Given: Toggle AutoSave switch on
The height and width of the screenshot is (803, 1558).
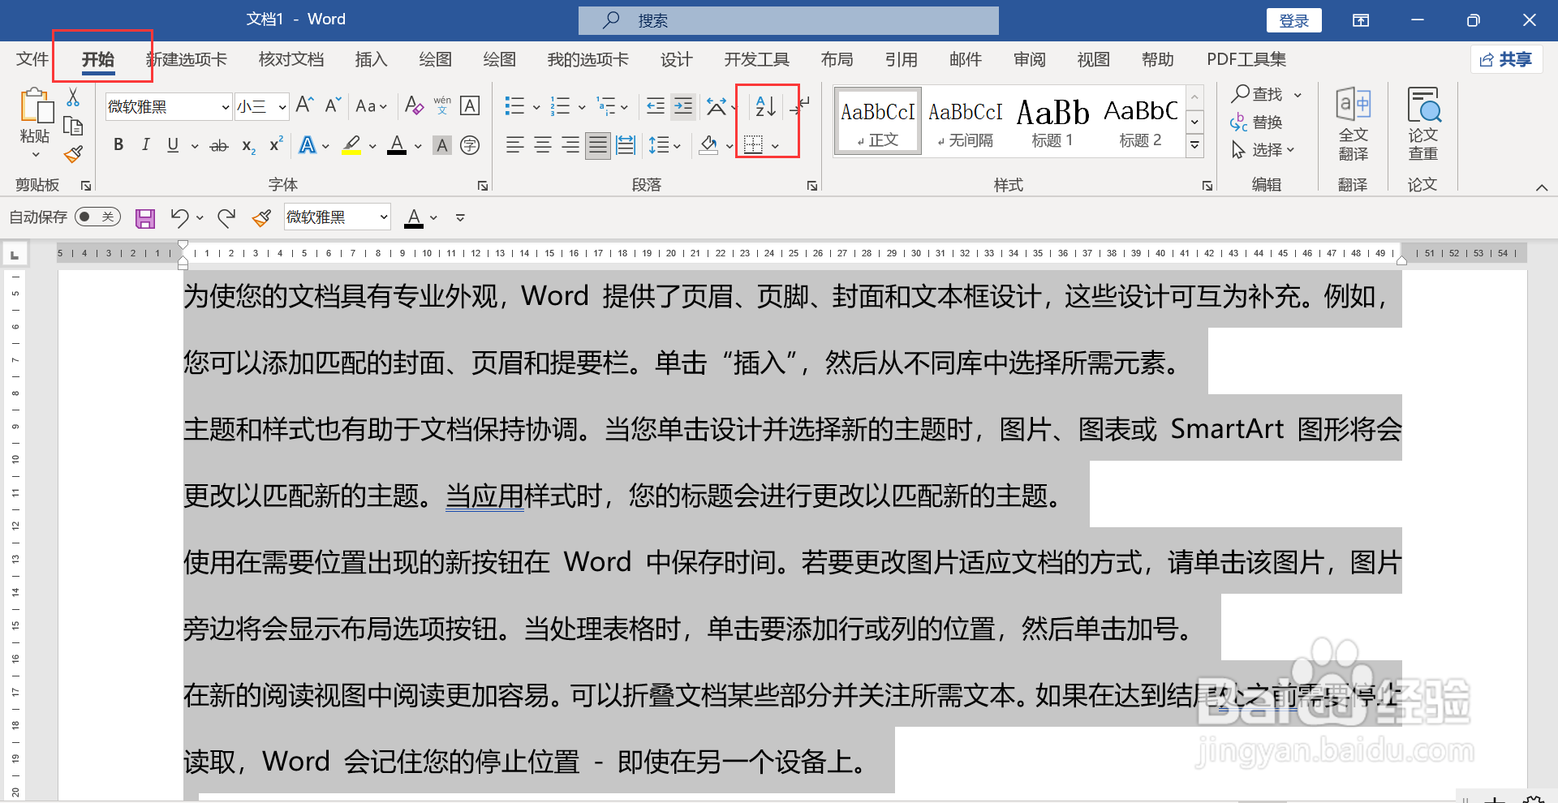Looking at the screenshot, I should coord(97,217).
